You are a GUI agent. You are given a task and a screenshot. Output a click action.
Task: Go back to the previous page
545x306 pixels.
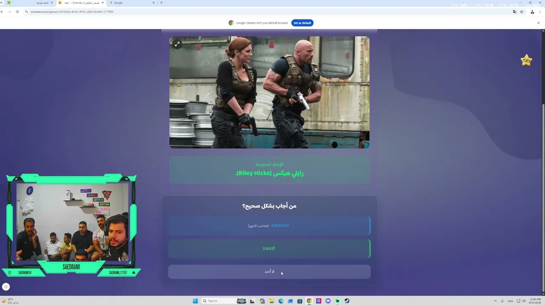tap(2, 11)
